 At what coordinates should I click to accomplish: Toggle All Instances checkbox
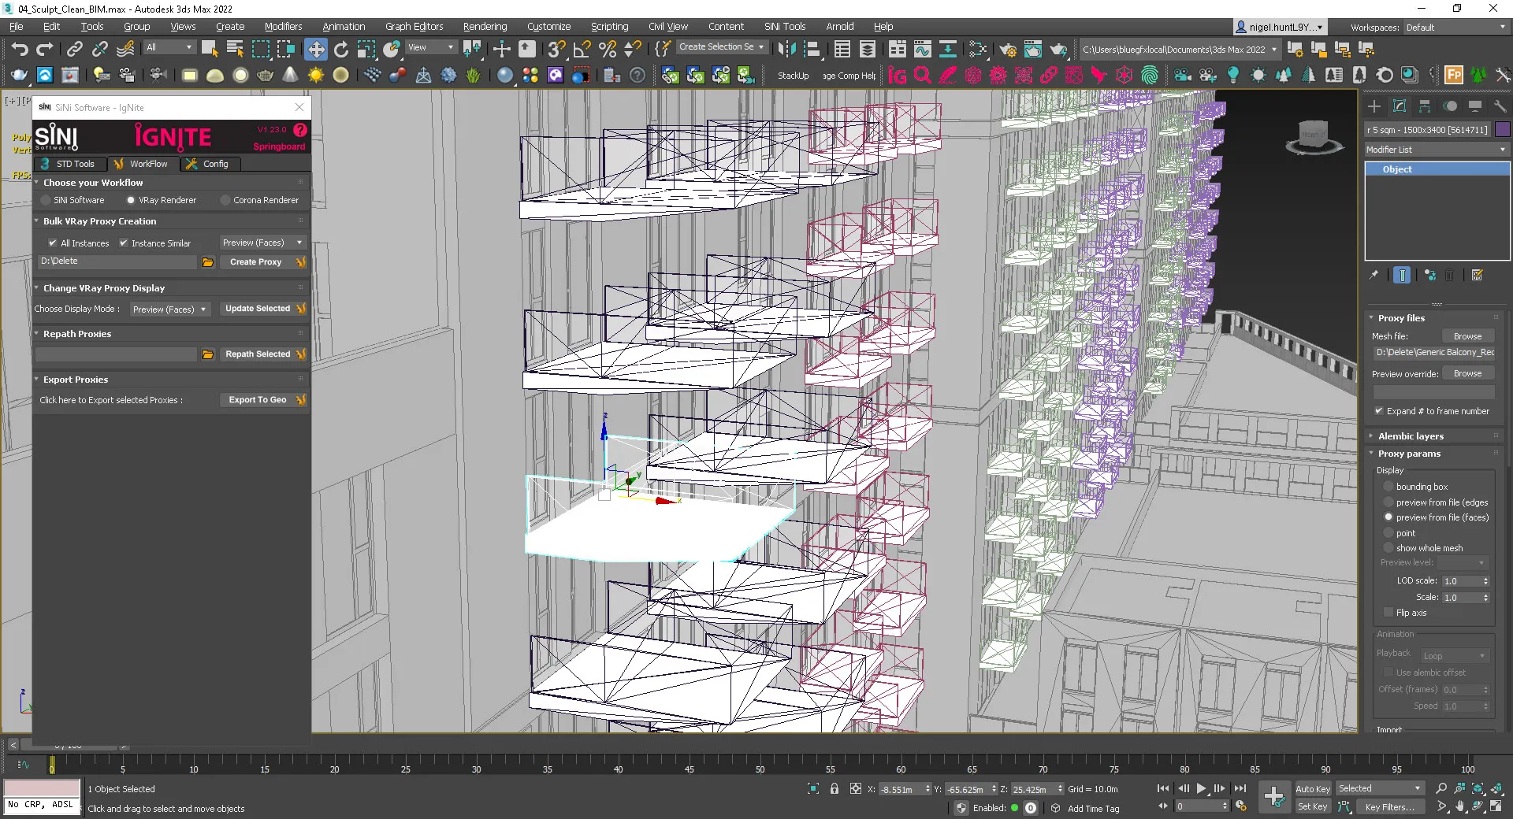(x=53, y=243)
